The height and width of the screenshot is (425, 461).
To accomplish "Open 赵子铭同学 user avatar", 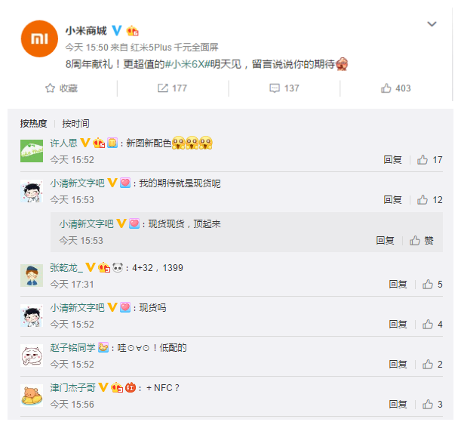I will tap(31, 356).
